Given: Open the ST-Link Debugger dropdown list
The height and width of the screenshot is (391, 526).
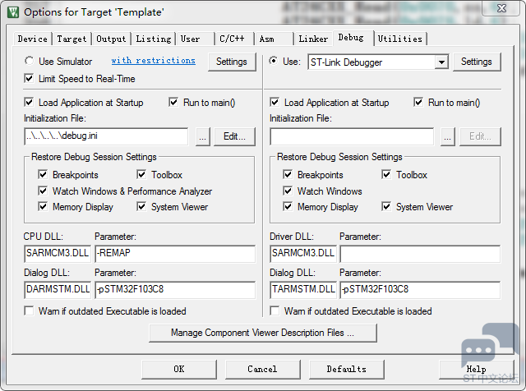Looking at the screenshot, I should (441, 62).
